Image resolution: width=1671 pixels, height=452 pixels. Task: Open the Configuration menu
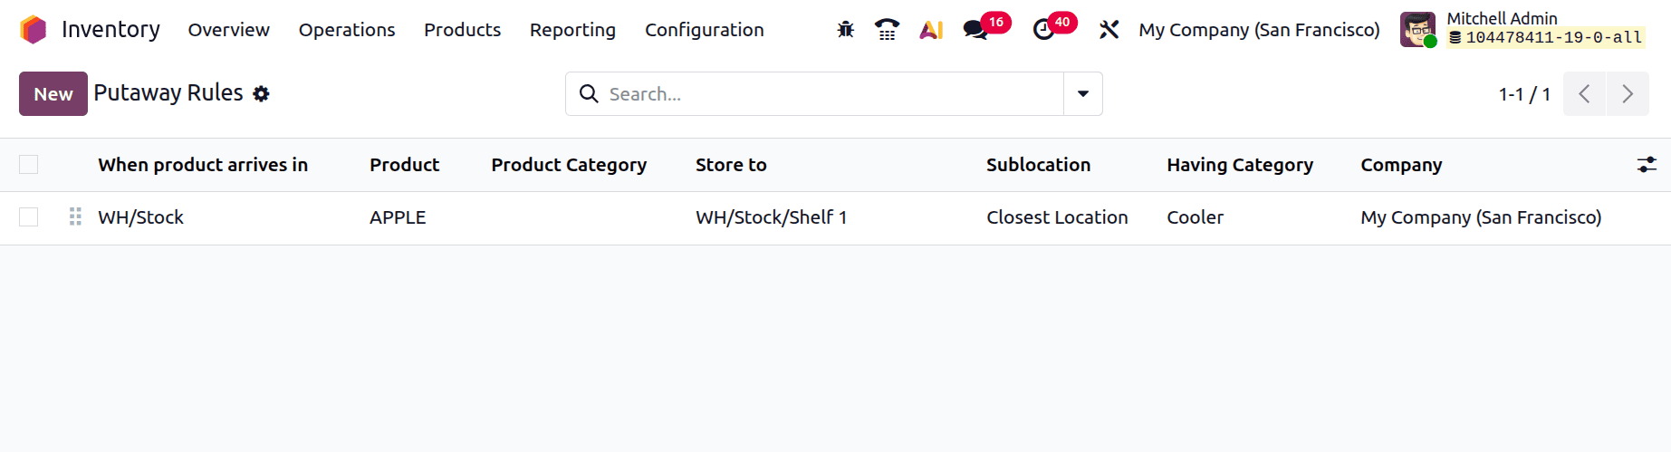(x=704, y=30)
